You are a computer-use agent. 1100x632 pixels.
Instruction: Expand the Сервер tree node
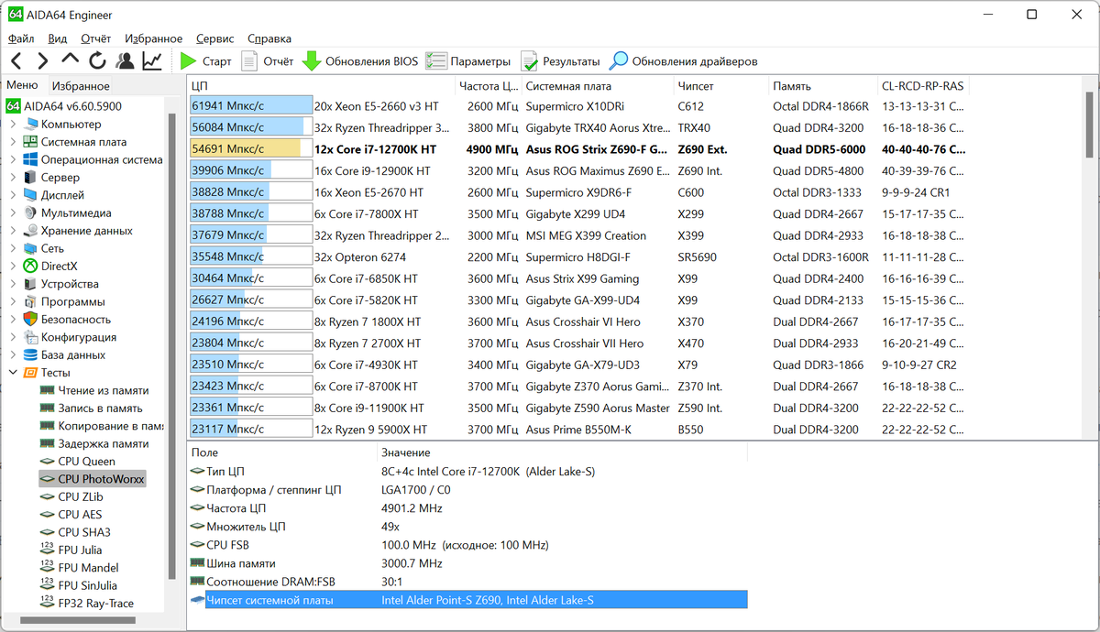click(x=13, y=177)
